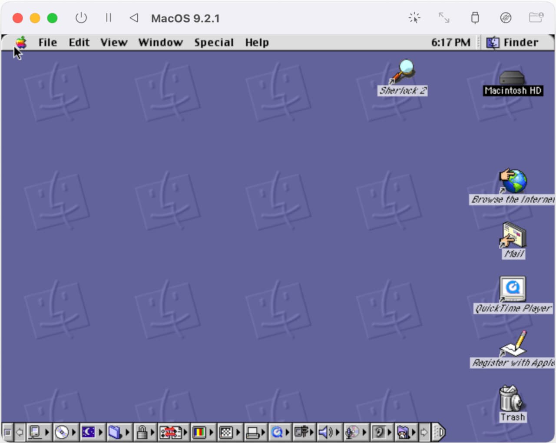This screenshot has width=556, height=443.
Task: Open the Special menu
Action: pyautogui.click(x=214, y=42)
